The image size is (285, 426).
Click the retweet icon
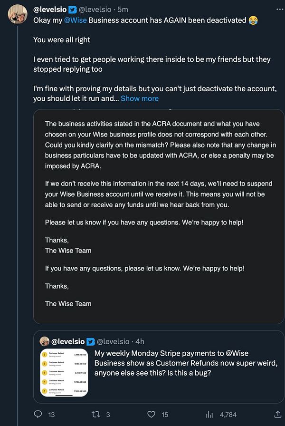pyautogui.click(x=95, y=415)
